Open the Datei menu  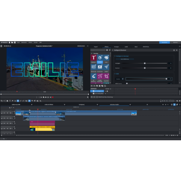click(19, 43)
